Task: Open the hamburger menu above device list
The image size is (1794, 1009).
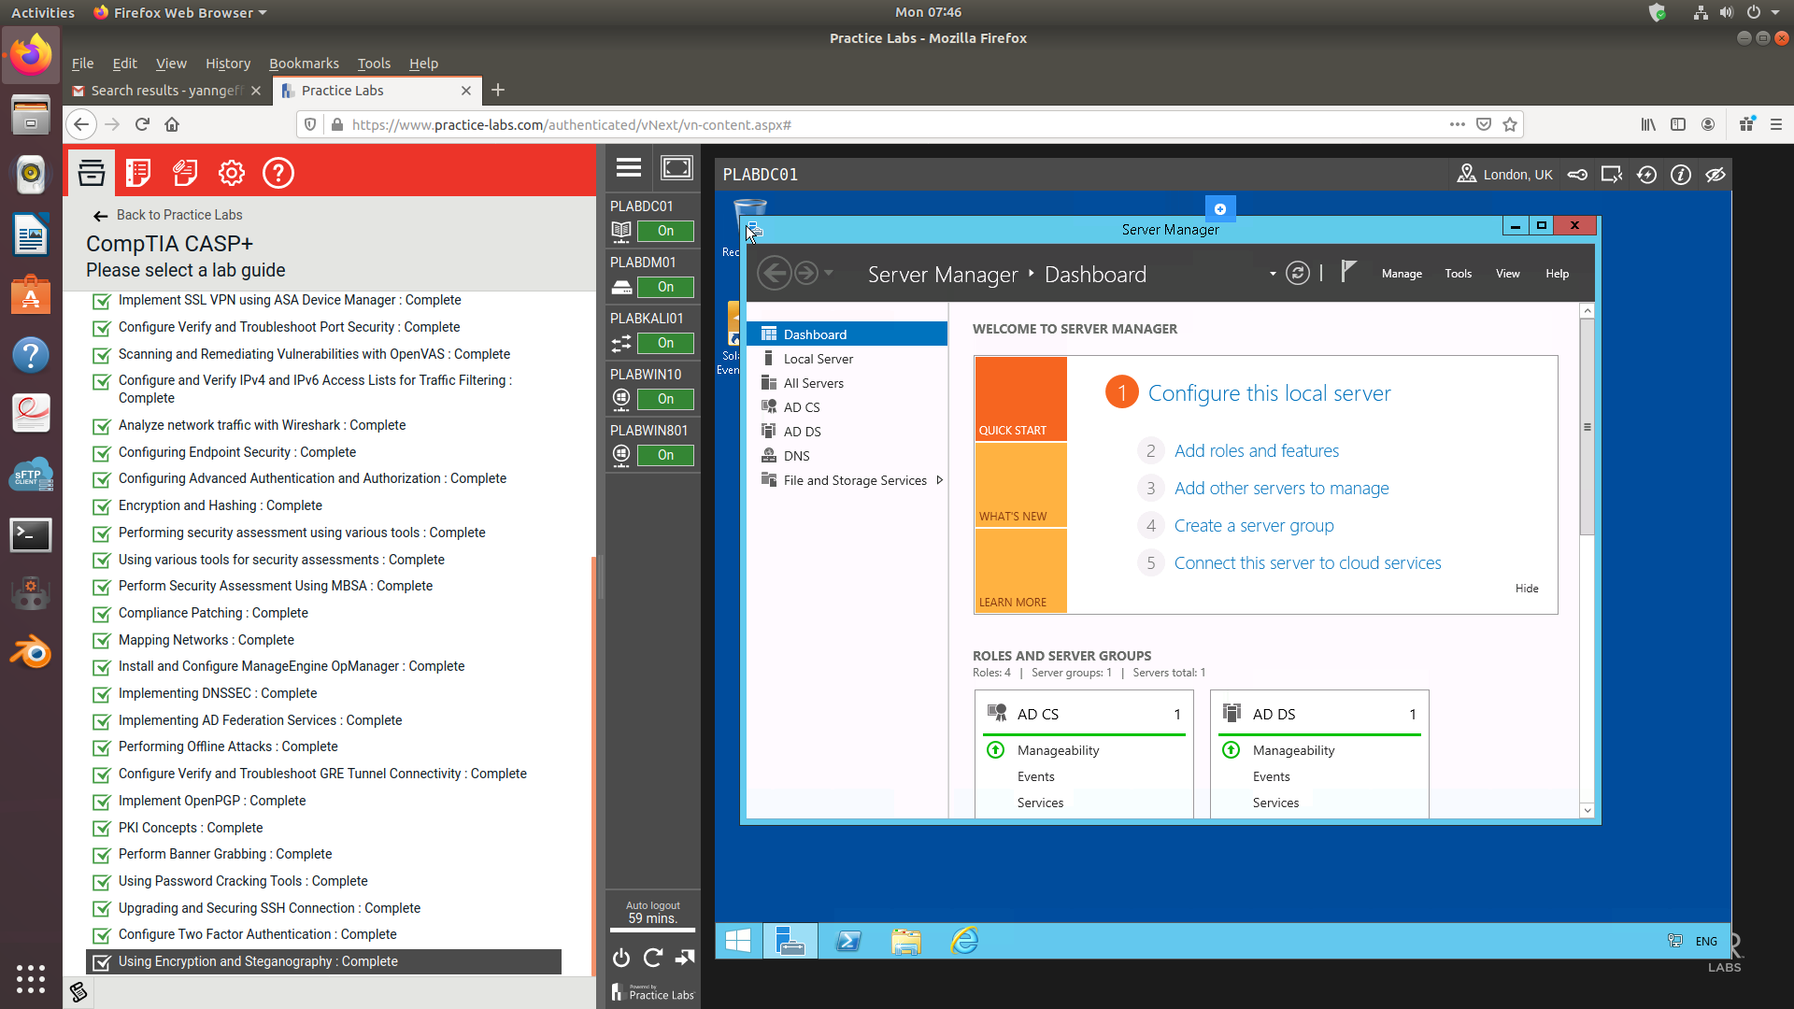Action: 629,168
